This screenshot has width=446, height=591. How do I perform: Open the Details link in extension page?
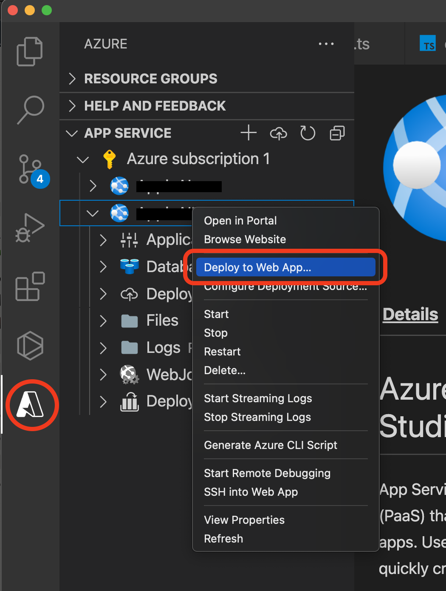click(410, 315)
